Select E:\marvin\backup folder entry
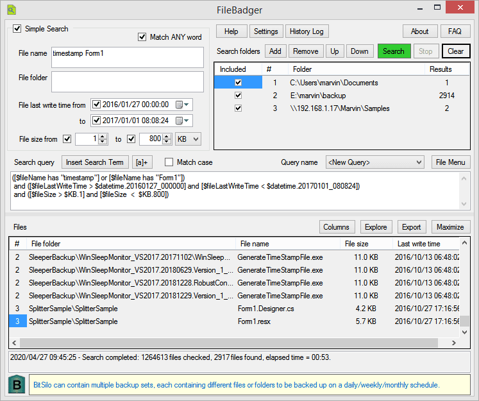 pos(342,96)
